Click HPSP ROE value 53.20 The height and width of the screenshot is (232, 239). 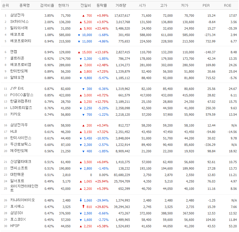click(233, 226)
